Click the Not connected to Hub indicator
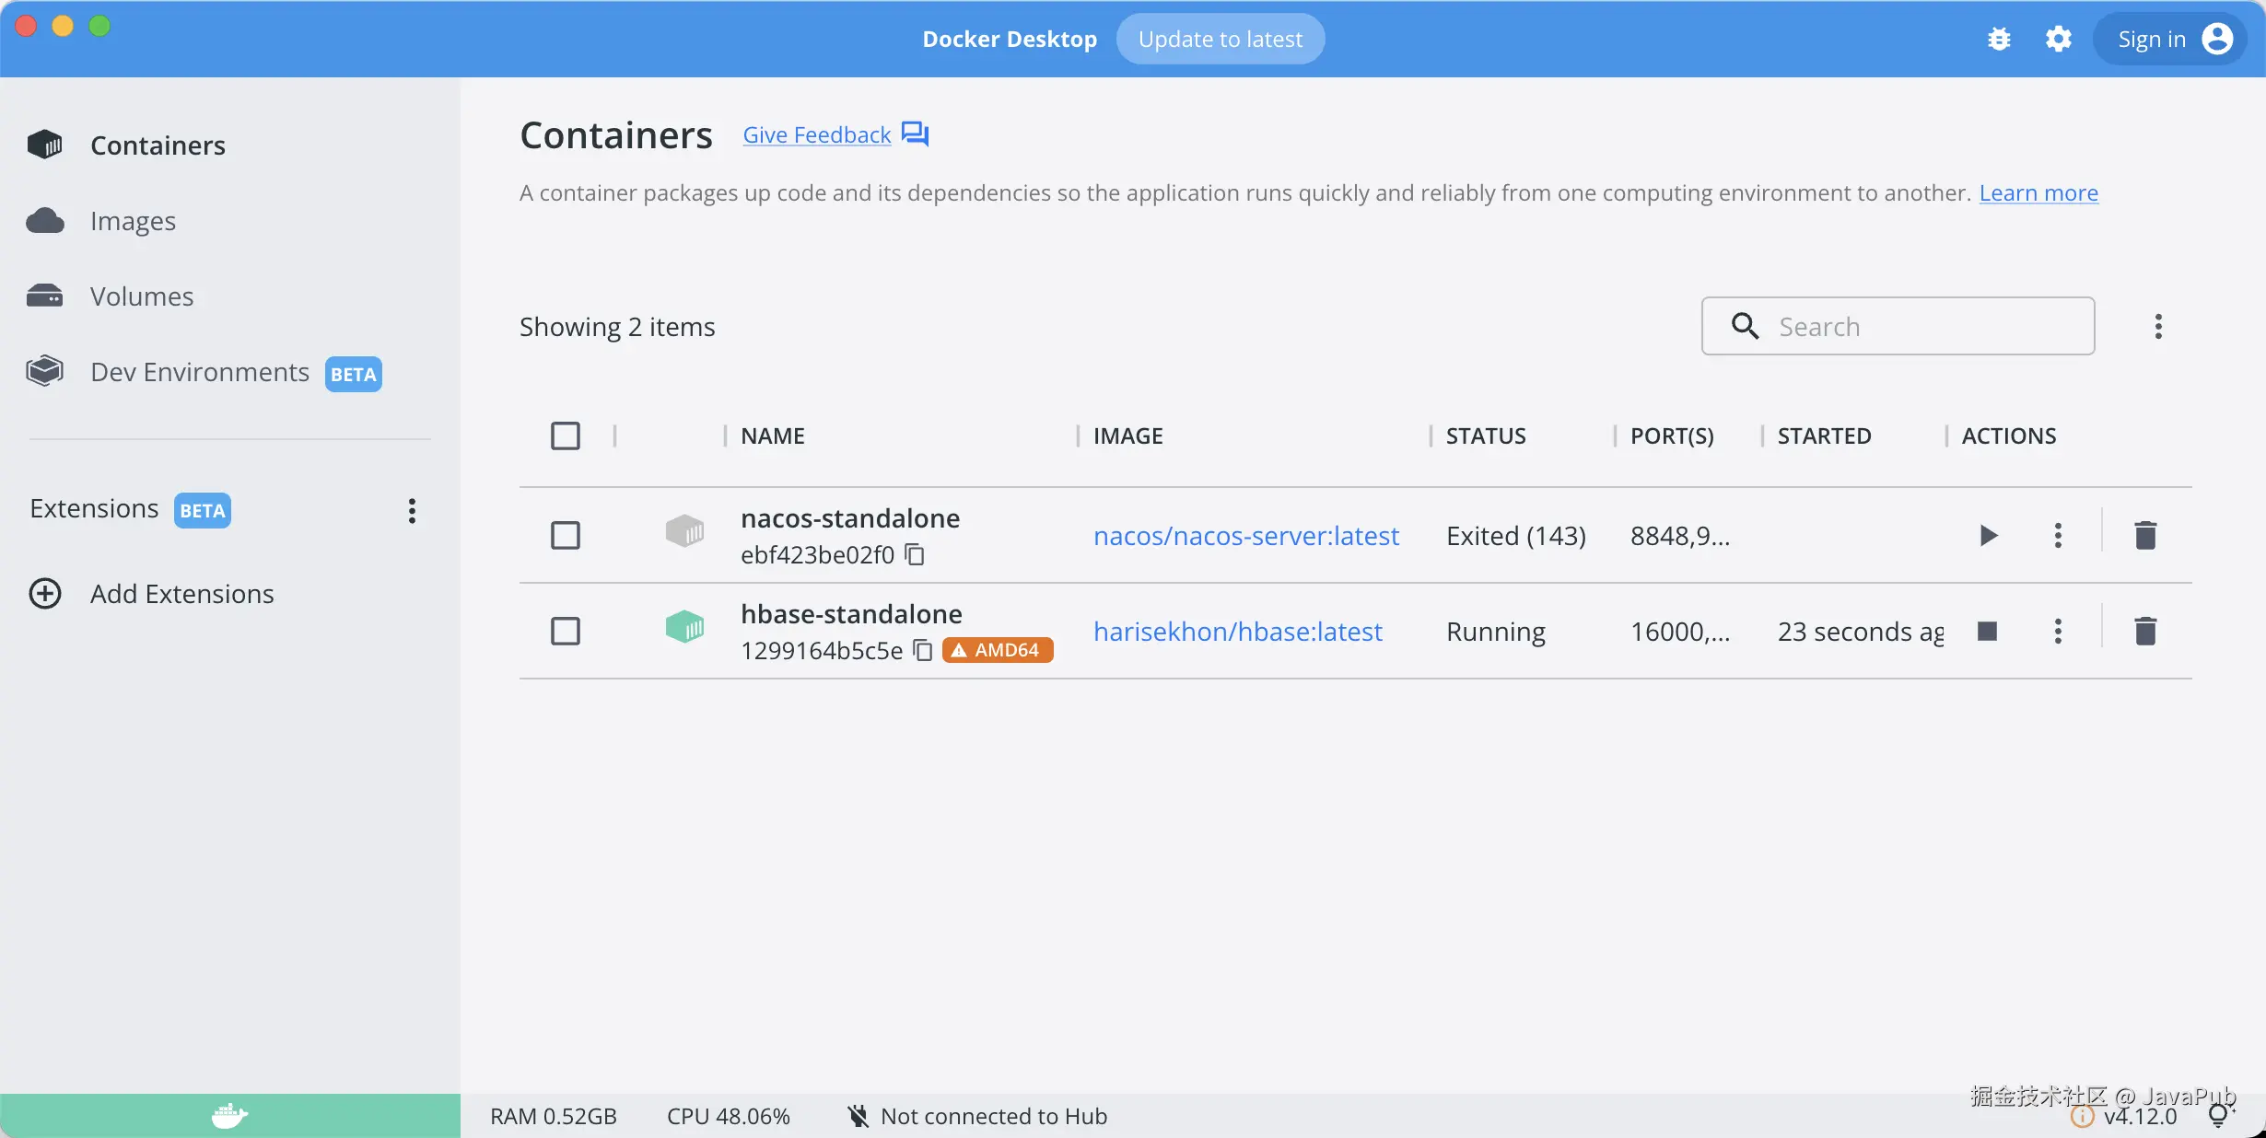 (977, 1116)
